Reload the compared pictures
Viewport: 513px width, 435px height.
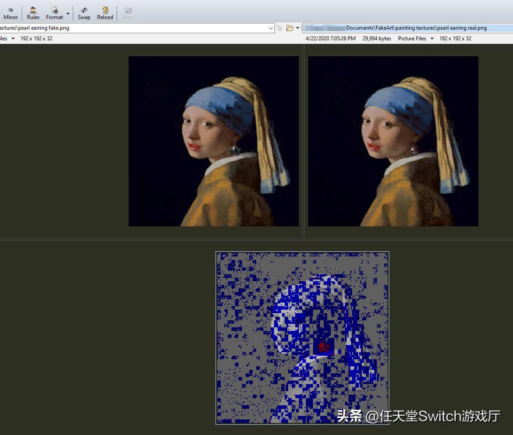[x=105, y=13]
